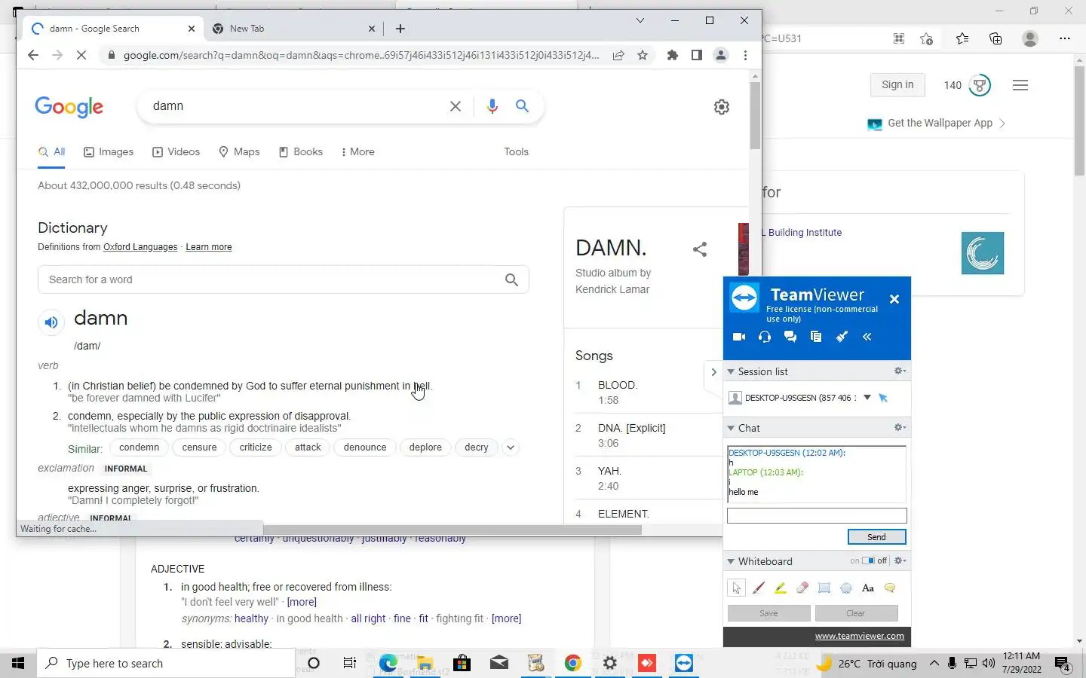This screenshot has height=678, width=1086.
Task: Select TeamViewer whiteboard brush icon in header
Action: 842,337
